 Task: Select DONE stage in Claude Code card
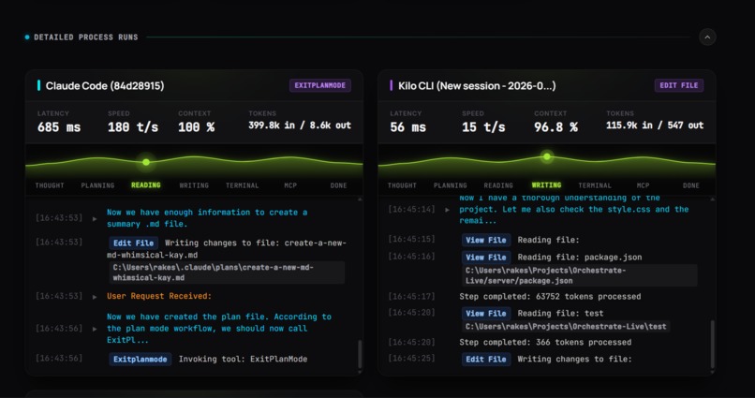338,185
